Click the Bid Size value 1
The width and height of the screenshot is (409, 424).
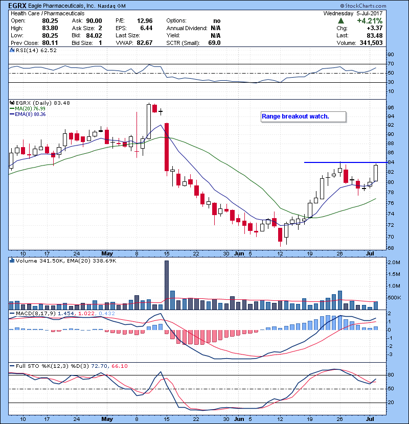[x=100, y=43]
